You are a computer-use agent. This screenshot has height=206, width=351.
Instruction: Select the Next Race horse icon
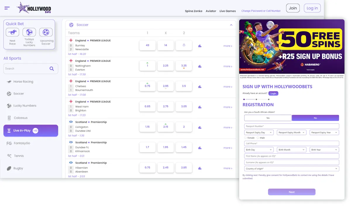(12, 32)
